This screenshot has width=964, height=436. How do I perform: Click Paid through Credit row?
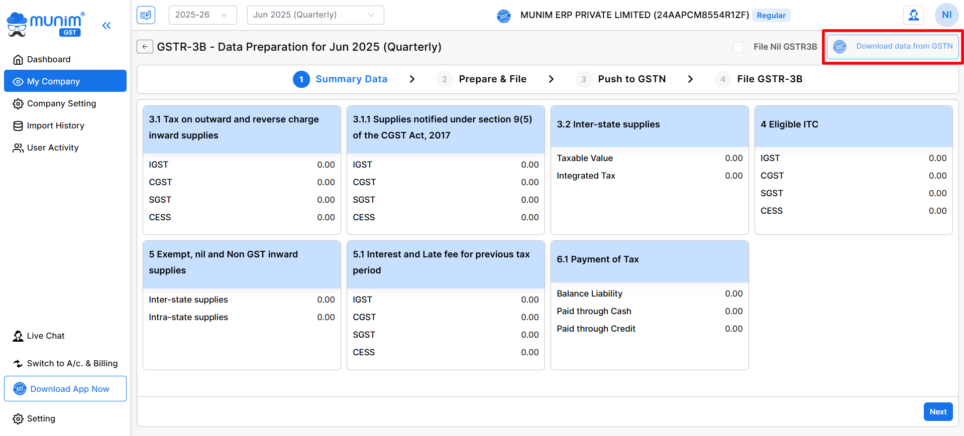pos(650,329)
